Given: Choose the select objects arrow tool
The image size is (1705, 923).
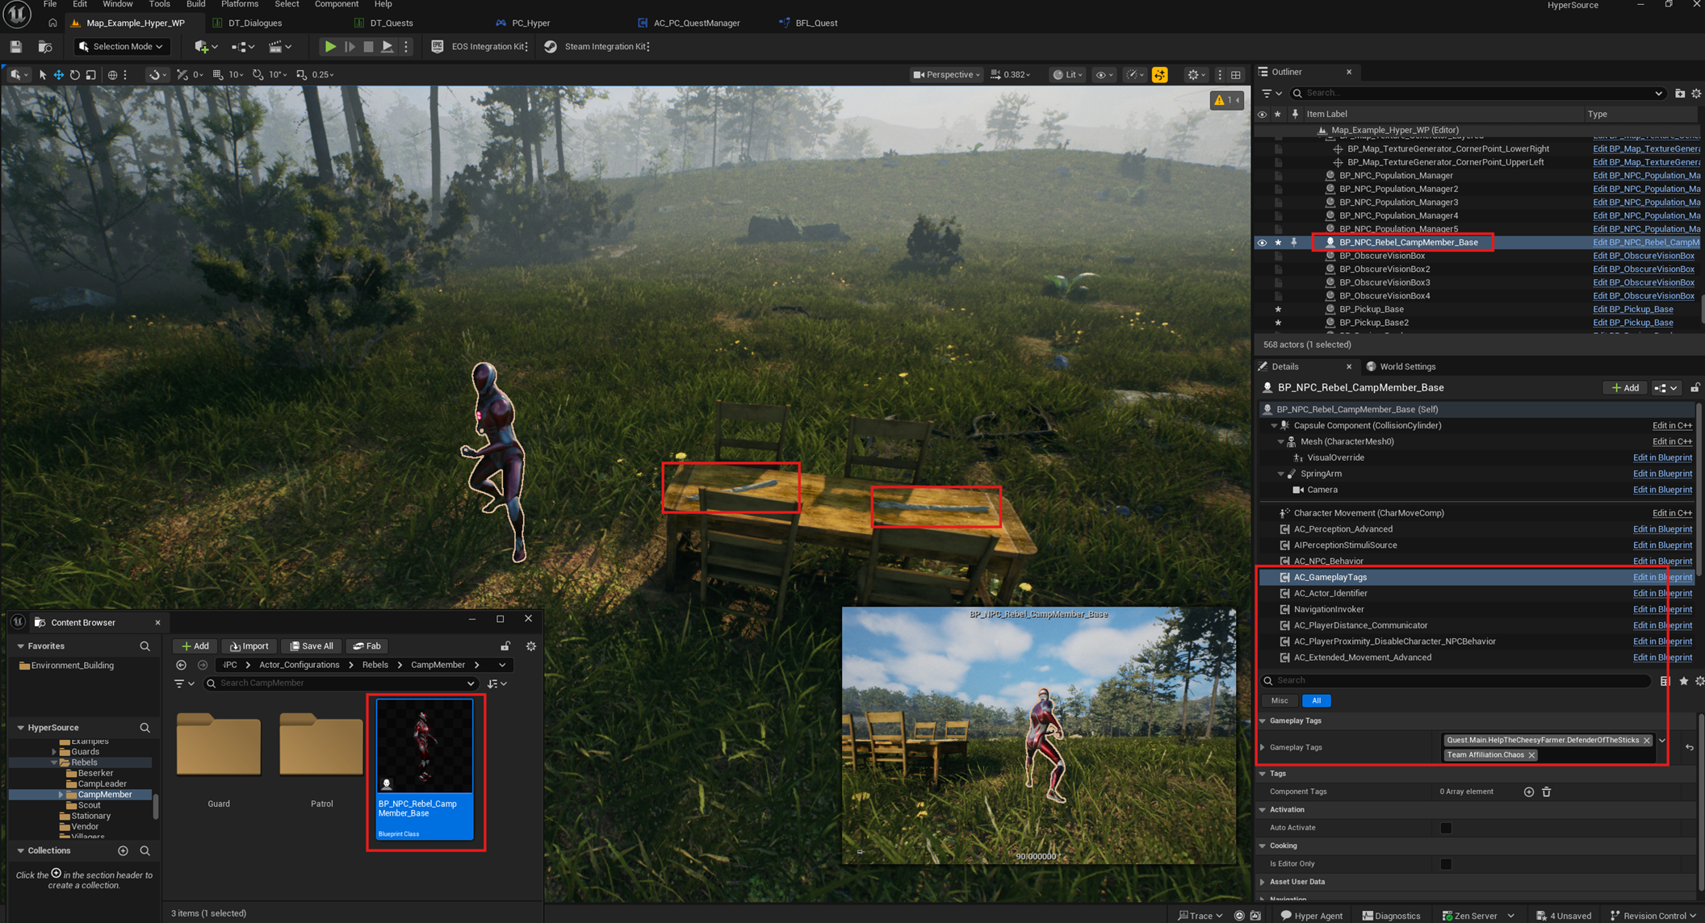Looking at the screenshot, I should 42,75.
